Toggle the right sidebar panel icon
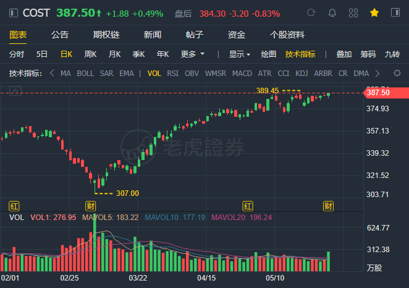 coord(395,12)
